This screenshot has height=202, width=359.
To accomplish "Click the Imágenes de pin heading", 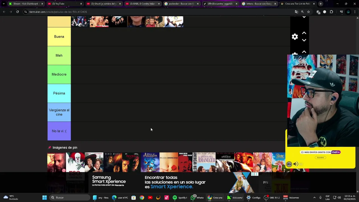I will click(x=65, y=148).
